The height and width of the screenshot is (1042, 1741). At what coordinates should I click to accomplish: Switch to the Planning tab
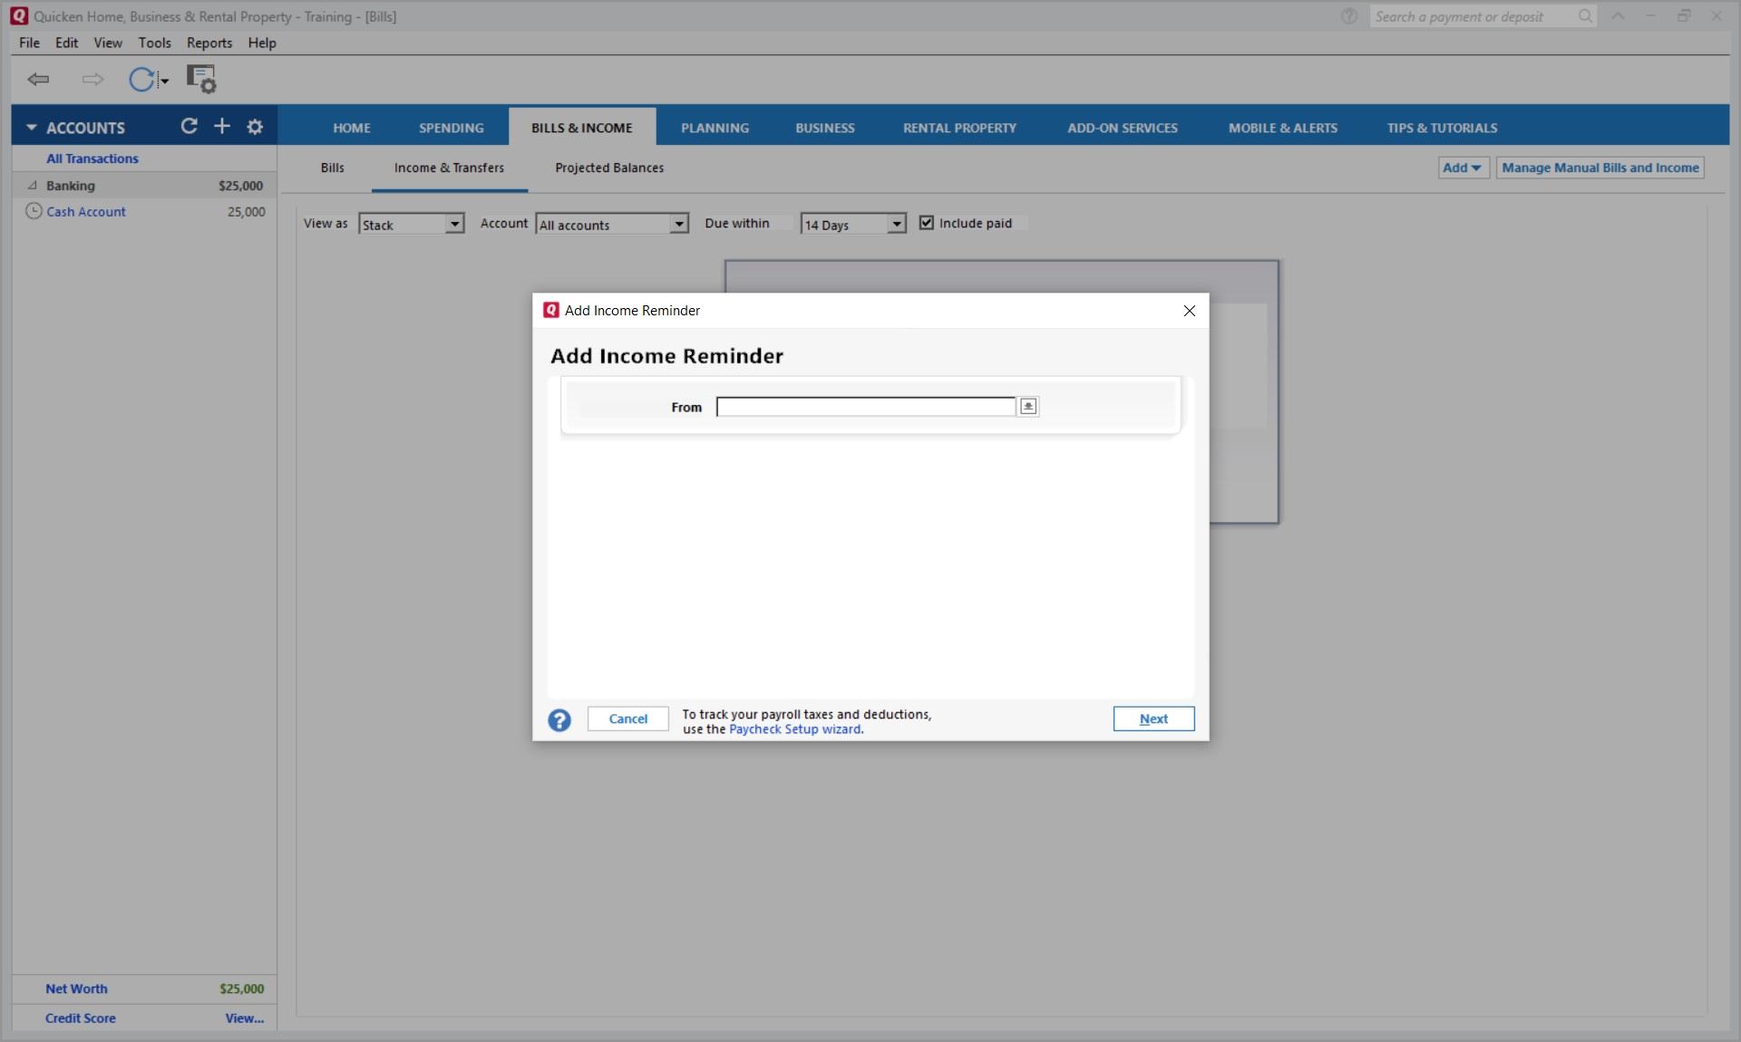(x=715, y=128)
